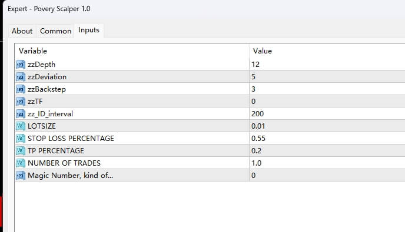Select the Inputs tab

coord(89,30)
